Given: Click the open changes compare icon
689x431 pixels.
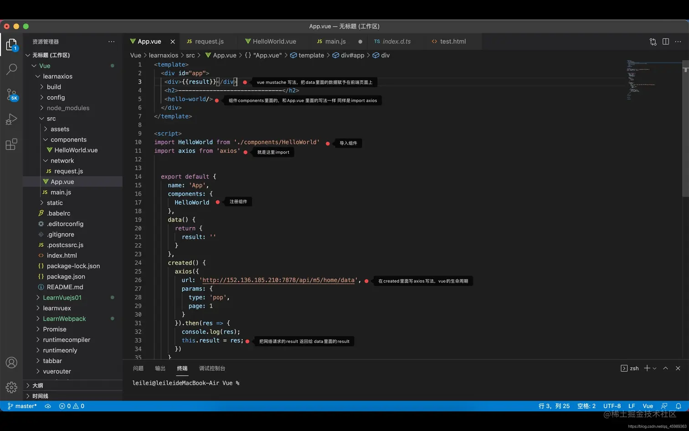Looking at the screenshot, I should click(653, 42).
